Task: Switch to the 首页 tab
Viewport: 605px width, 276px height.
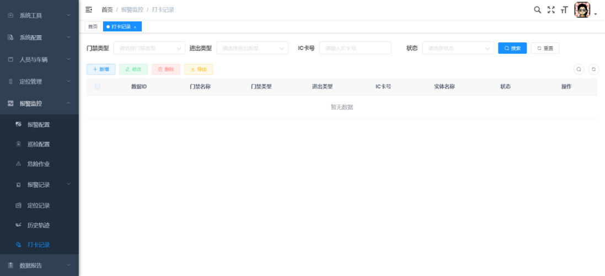Action: point(93,26)
